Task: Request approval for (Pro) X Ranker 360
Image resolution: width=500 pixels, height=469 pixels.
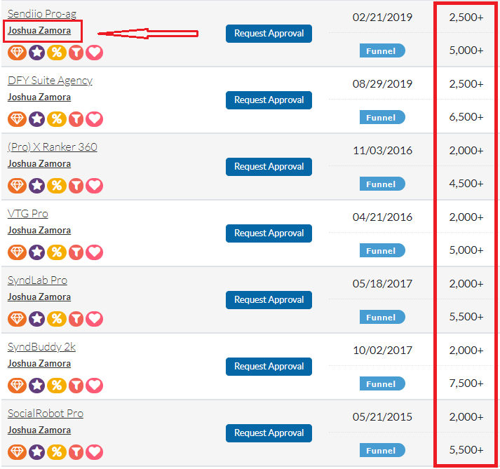Action: coord(269,167)
